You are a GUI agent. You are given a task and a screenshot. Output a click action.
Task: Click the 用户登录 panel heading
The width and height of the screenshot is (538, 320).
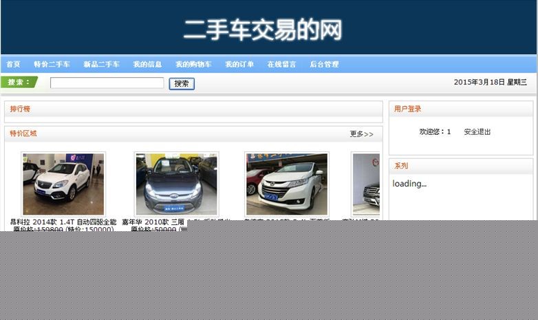pos(407,109)
